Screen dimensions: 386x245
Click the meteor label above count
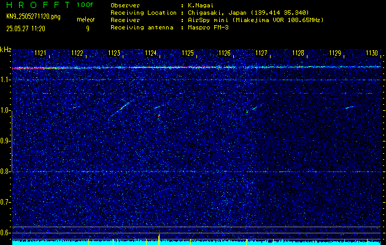[x=86, y=20]
